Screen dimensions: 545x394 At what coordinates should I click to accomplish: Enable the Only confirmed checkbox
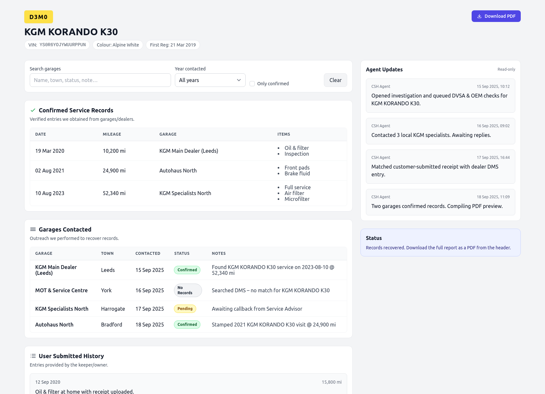point(252,83)
